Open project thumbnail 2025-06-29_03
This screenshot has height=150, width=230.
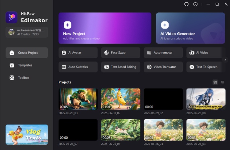[78, 99]
